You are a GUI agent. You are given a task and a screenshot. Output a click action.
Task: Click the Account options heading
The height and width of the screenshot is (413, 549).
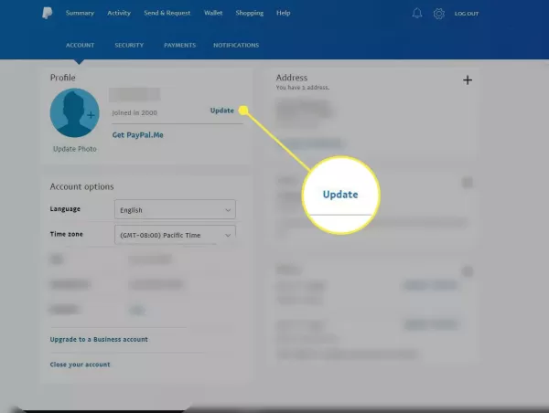tap(81, 186)
